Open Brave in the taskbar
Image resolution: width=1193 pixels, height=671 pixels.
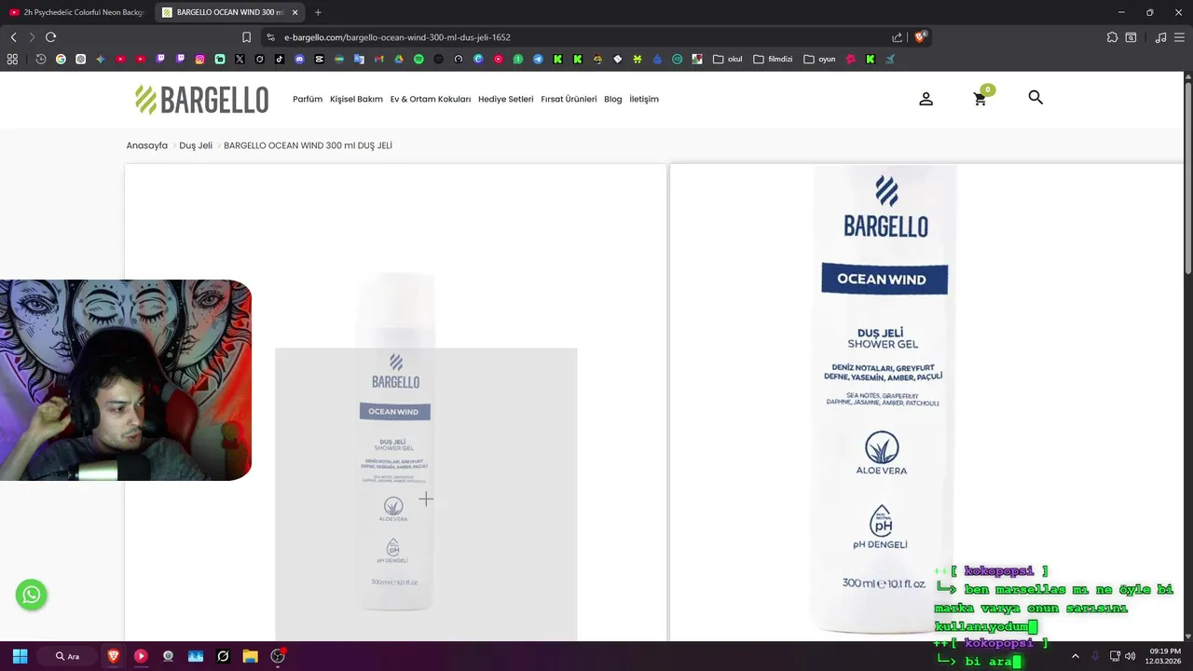pos(114,656)
